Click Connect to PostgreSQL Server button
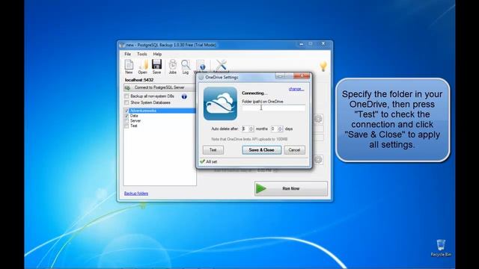Image resolution: width=479 pixels, height=269 pixels. point(159,87)
